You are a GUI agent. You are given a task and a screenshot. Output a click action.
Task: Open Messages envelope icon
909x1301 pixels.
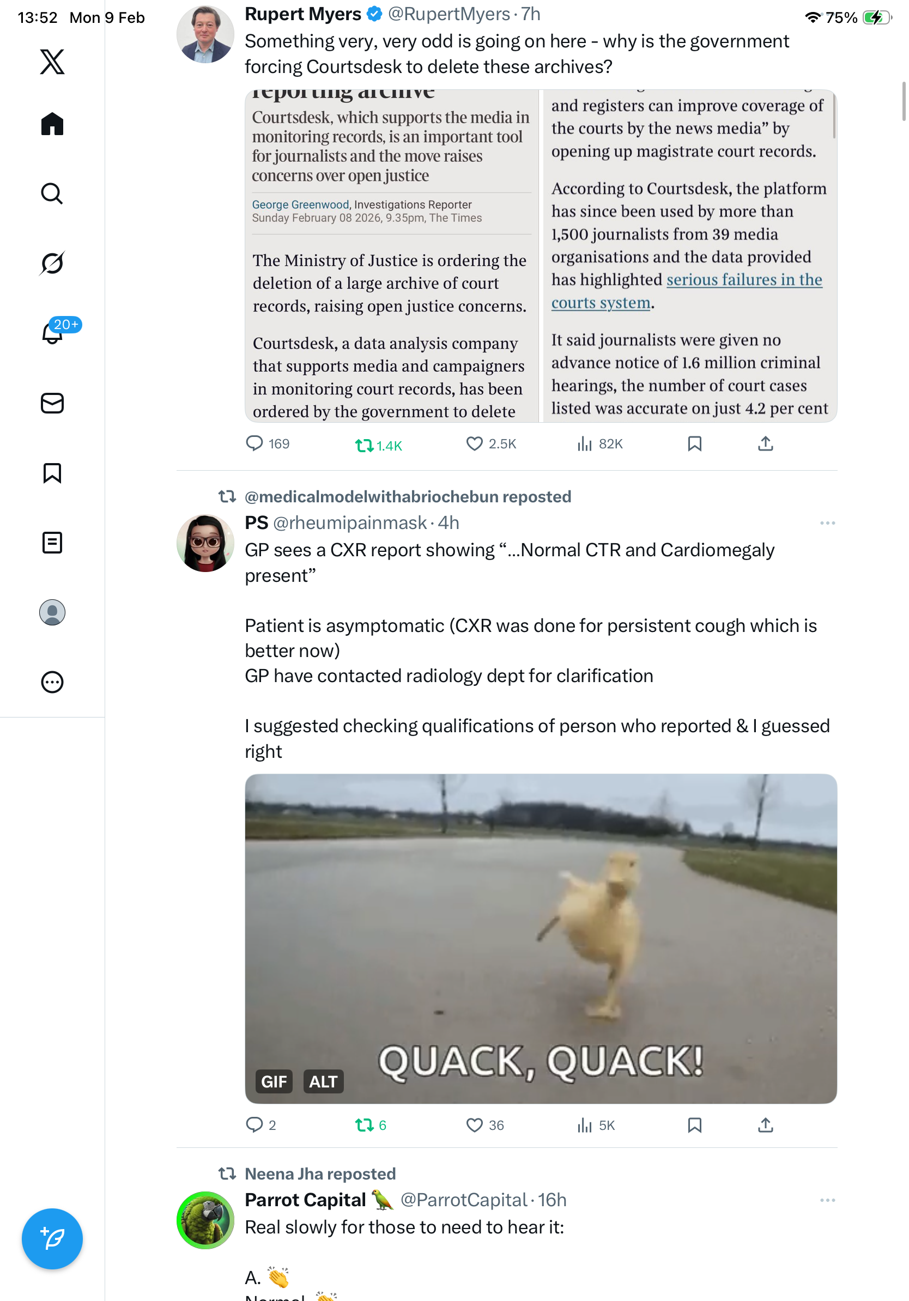pyautogui.click(x=52, y=403)
